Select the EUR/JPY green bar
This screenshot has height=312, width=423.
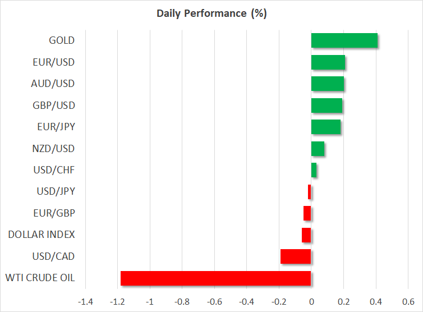(x=325, y=127)
